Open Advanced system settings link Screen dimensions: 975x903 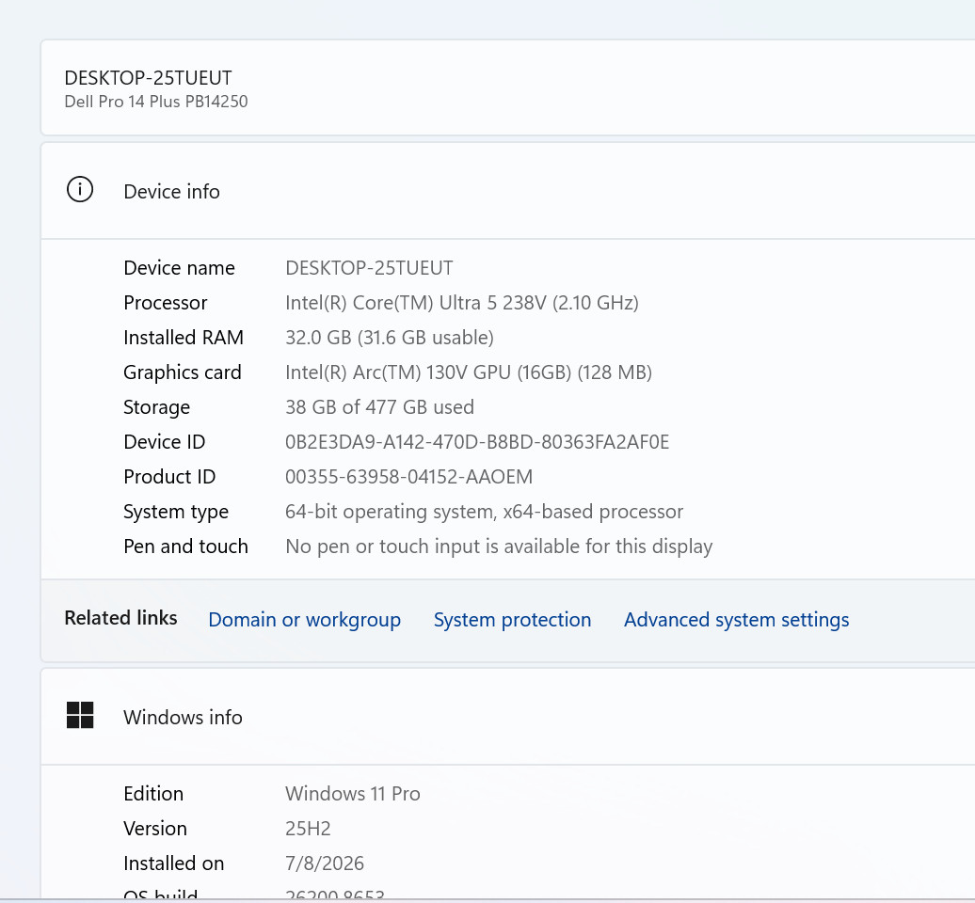736,620
